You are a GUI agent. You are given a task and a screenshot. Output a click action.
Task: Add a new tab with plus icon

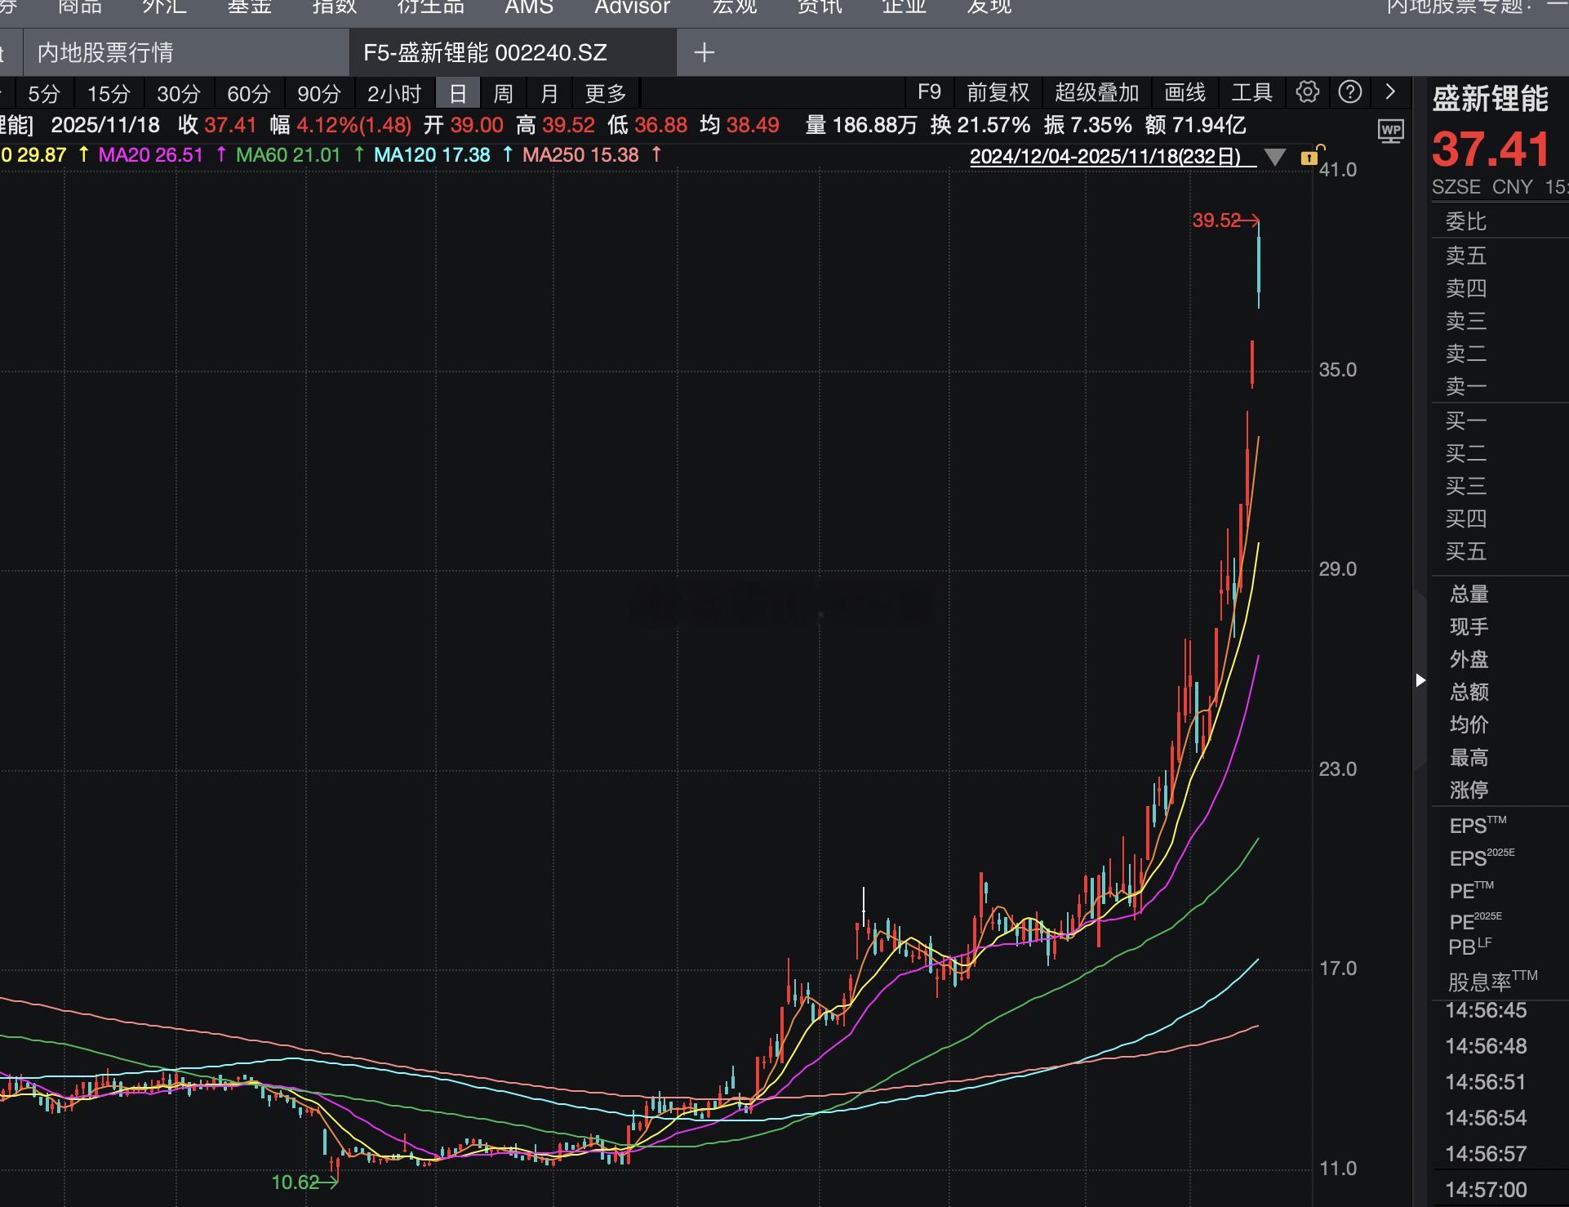[704, 53]
